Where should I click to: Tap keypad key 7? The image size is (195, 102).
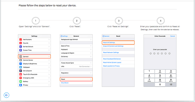coord(149,80)
